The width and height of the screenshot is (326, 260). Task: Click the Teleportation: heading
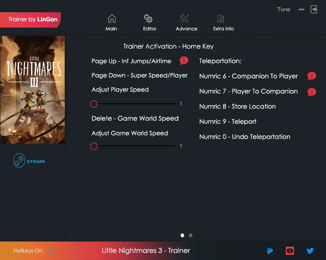tap(220, 61)
